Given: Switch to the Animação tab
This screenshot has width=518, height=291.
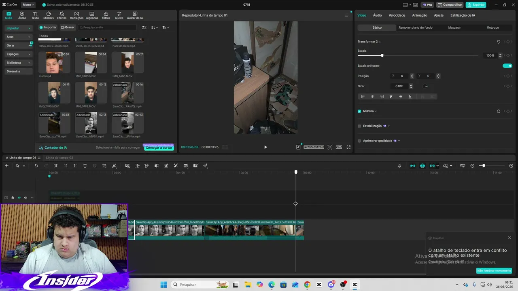Looking at the screenshot, I should click(420, 15).
